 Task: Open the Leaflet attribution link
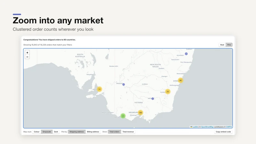[x=195, y=127]
